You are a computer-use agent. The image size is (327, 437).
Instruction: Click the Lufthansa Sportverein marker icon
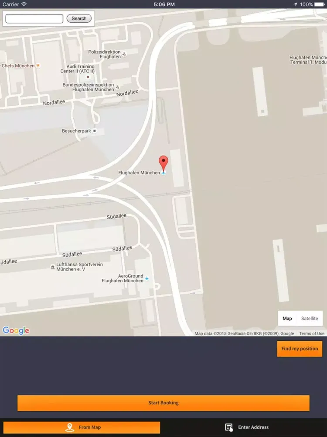(53, 267)
